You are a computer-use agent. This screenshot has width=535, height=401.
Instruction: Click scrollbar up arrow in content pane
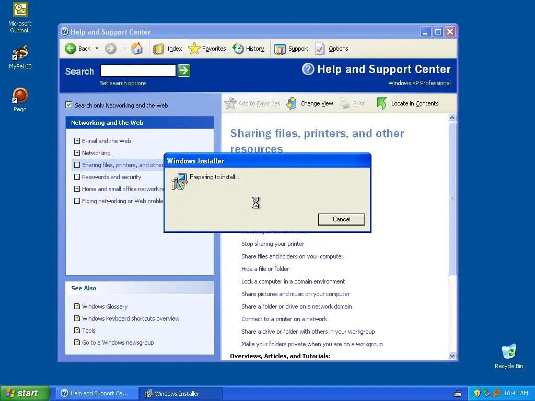452,118
